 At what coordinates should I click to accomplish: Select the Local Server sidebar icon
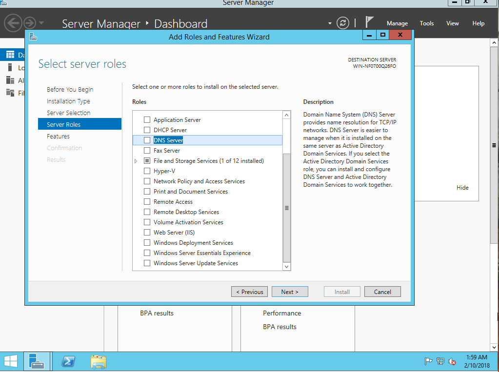point(10,67)
